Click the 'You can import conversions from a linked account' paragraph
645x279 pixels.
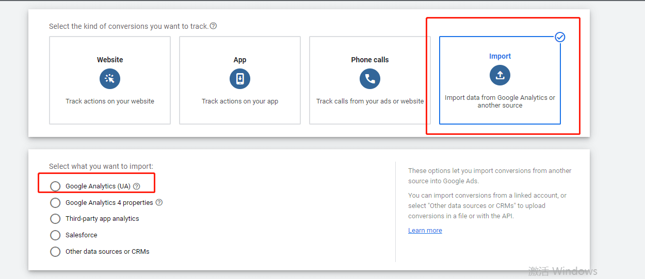pyautogui.click(x=487, y=205)
